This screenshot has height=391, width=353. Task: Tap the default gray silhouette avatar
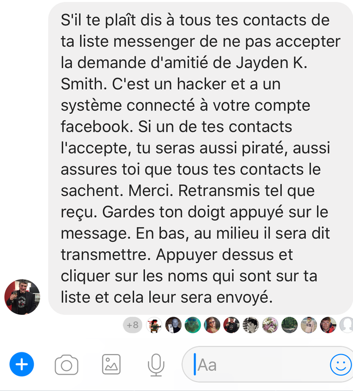coord(346,325)
